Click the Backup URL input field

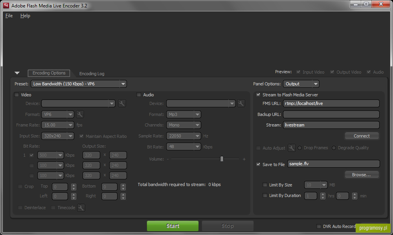coord(331,114)
